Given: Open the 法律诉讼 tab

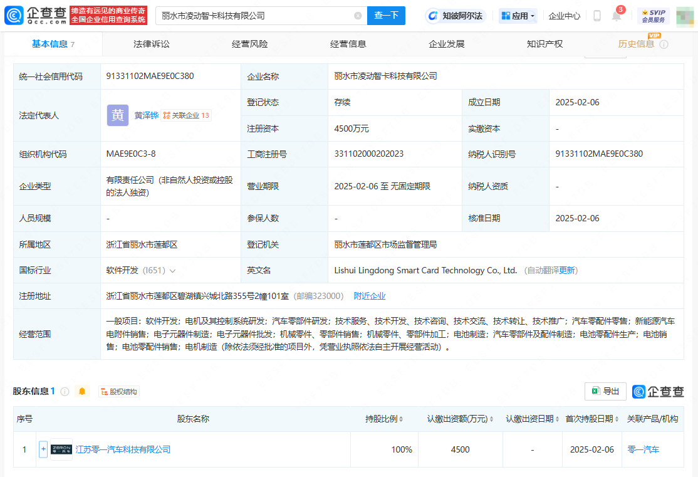Looking at the screenshot, I should pyautogui.click(x=152, y=44).
